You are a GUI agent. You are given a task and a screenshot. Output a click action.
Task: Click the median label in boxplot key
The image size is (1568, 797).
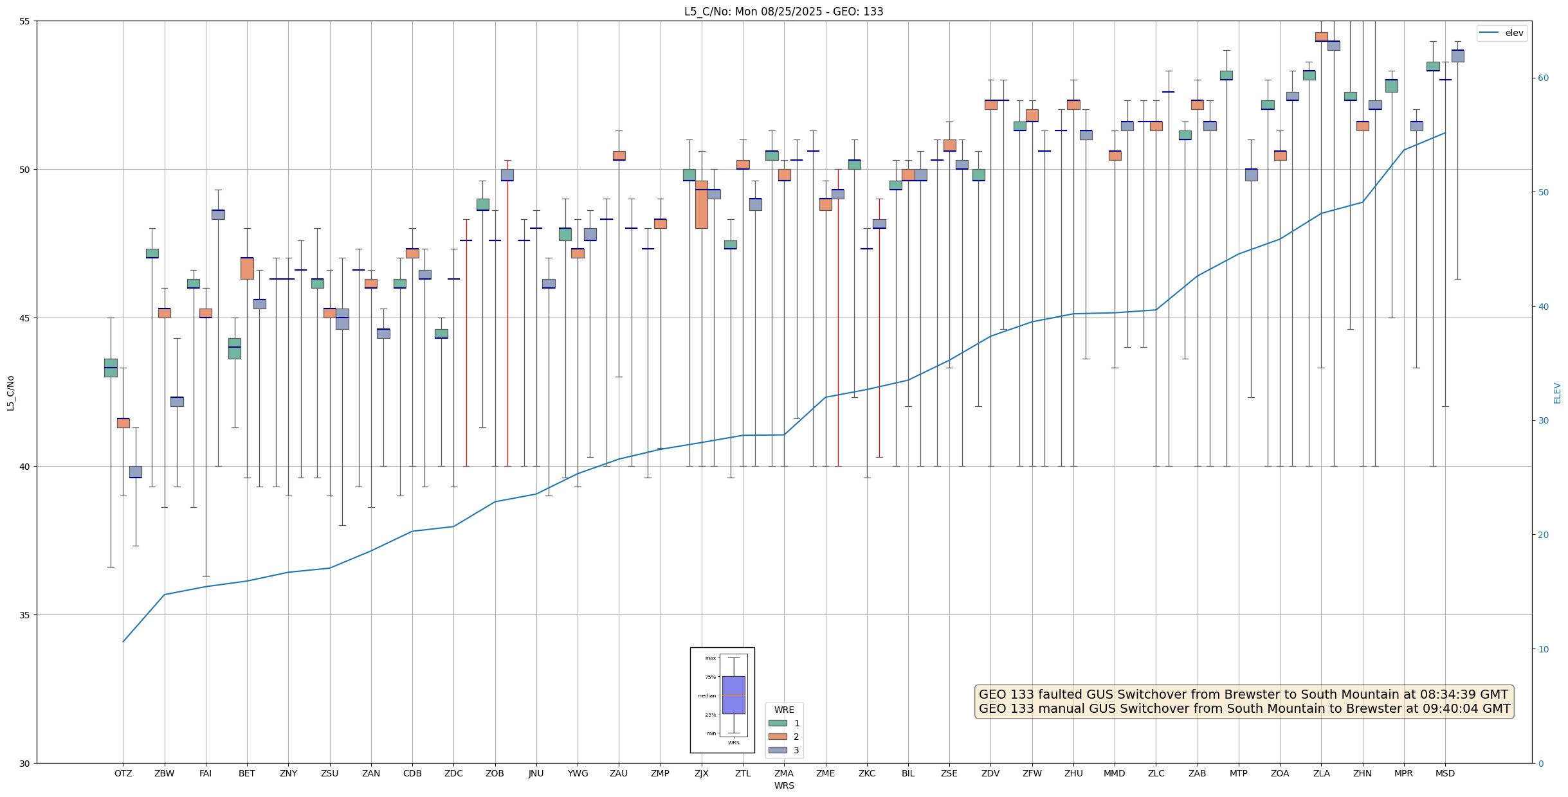click(x=706, y=695)
